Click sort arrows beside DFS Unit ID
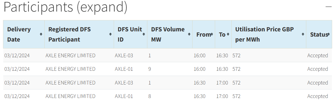 pyautogui.click(x=144, y=34)
